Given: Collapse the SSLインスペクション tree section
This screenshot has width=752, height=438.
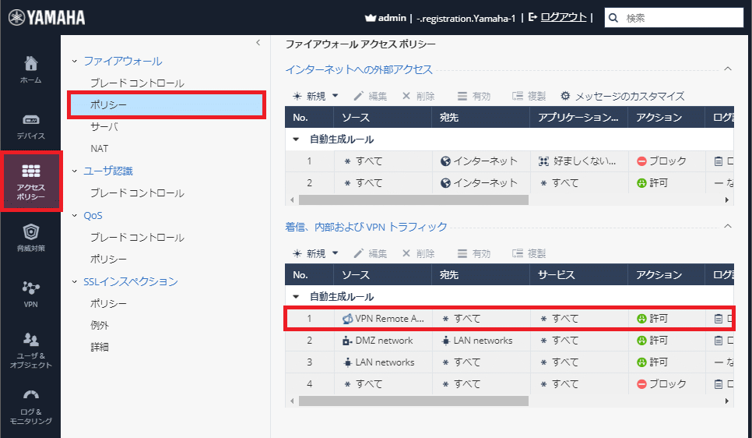Looking at the screenshot, I should [x=75, y=281].
